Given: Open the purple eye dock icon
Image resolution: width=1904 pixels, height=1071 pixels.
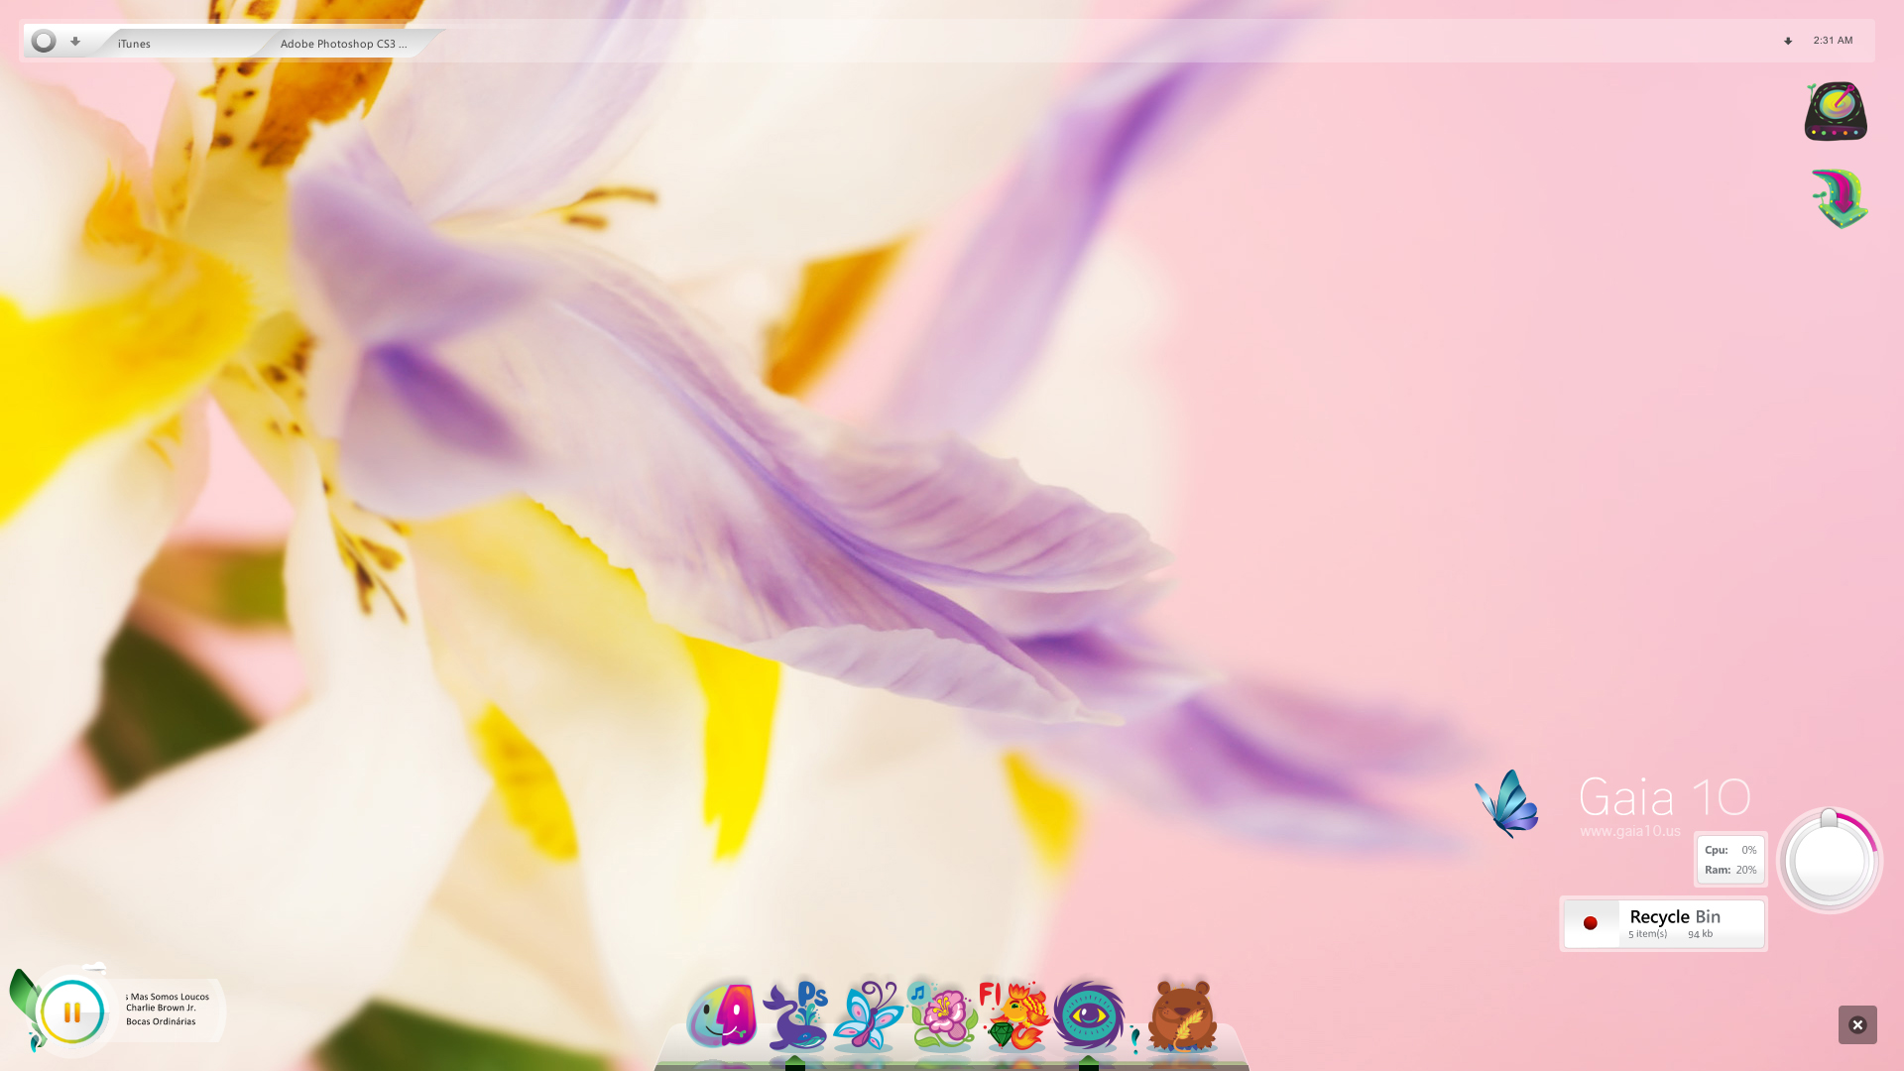Looking at the screenshot, I should tap(1089, 1015).
